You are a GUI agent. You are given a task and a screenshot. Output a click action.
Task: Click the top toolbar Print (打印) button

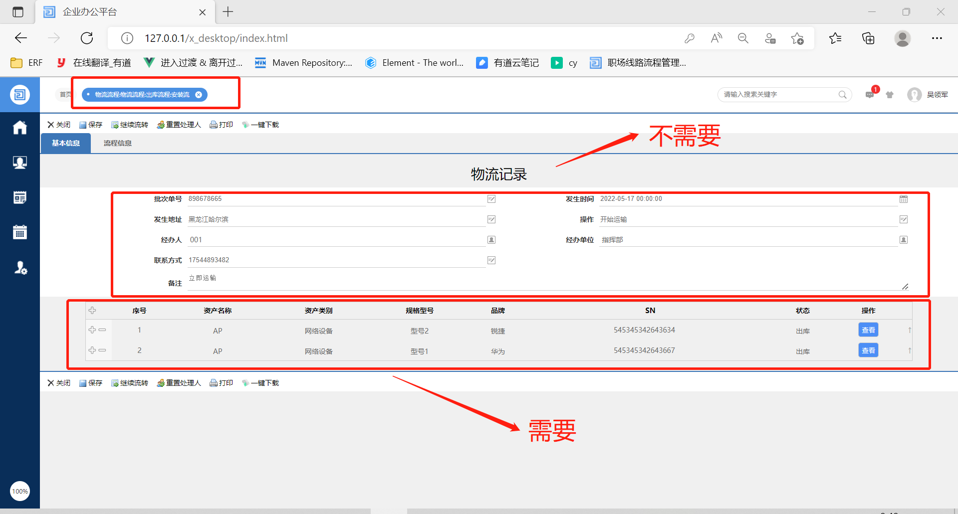[x=221, y=125]
